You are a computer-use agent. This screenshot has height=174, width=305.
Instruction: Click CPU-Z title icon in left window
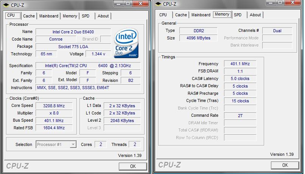tap(6, 5)
